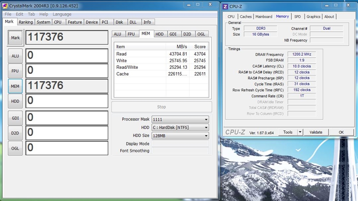Image resolution: width=358 pixels, height=201 pixels.
Task: Open Mainboard tab in CPU-Z
Action: click(x=264, y=17)
